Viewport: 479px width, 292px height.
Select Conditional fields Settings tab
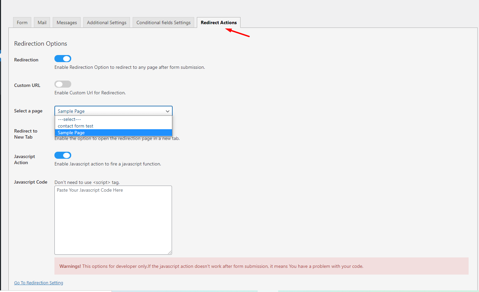(163, 22)
